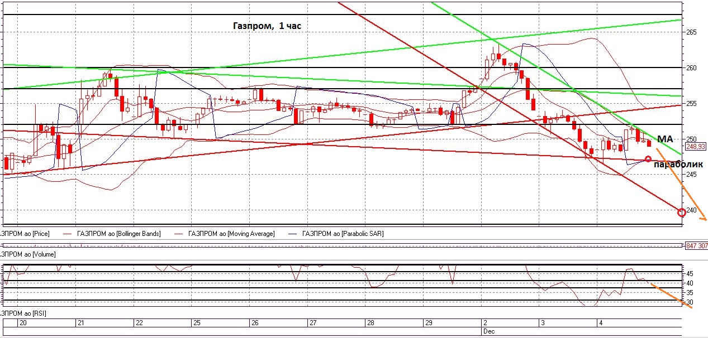The image size is (708, 338).
Task: Select date 27 on the time axis
Action: [313, 323]
